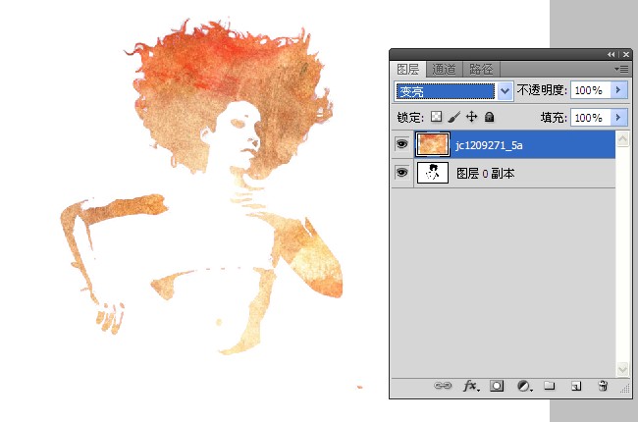Toggle lock position move icon
This screenshot has width=638, height=422.
[471, 117]
